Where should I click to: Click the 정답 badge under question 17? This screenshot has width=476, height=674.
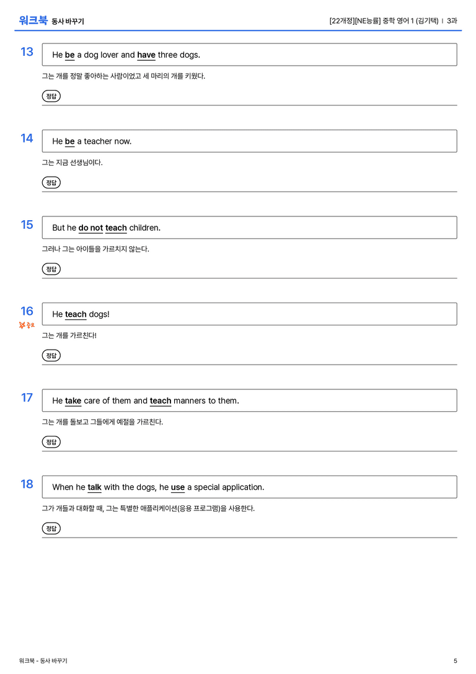tap(51, 441)
